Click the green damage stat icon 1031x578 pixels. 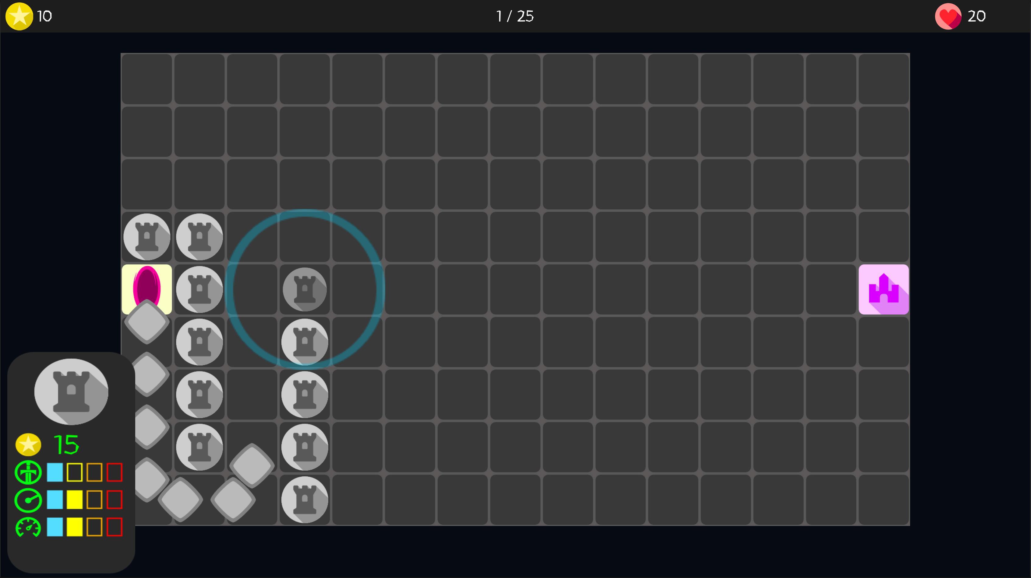click(x=28, y=472)
